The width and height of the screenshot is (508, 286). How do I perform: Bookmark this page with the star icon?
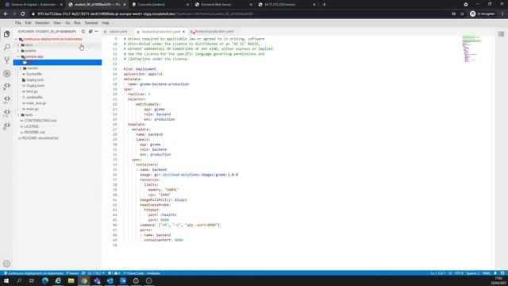[462, 14]
